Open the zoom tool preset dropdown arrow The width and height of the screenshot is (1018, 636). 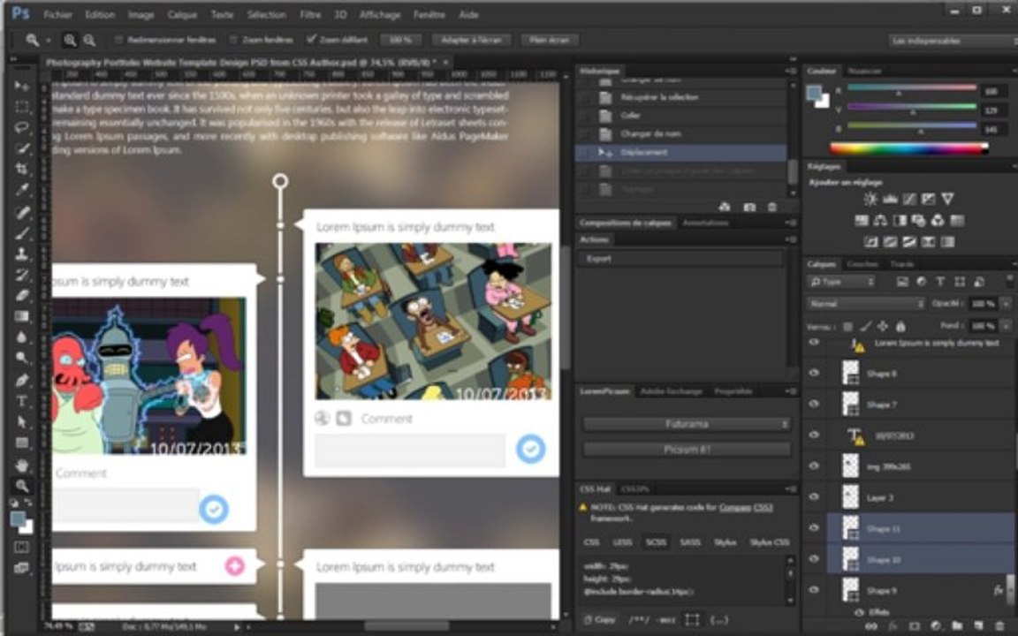(48, 41)
